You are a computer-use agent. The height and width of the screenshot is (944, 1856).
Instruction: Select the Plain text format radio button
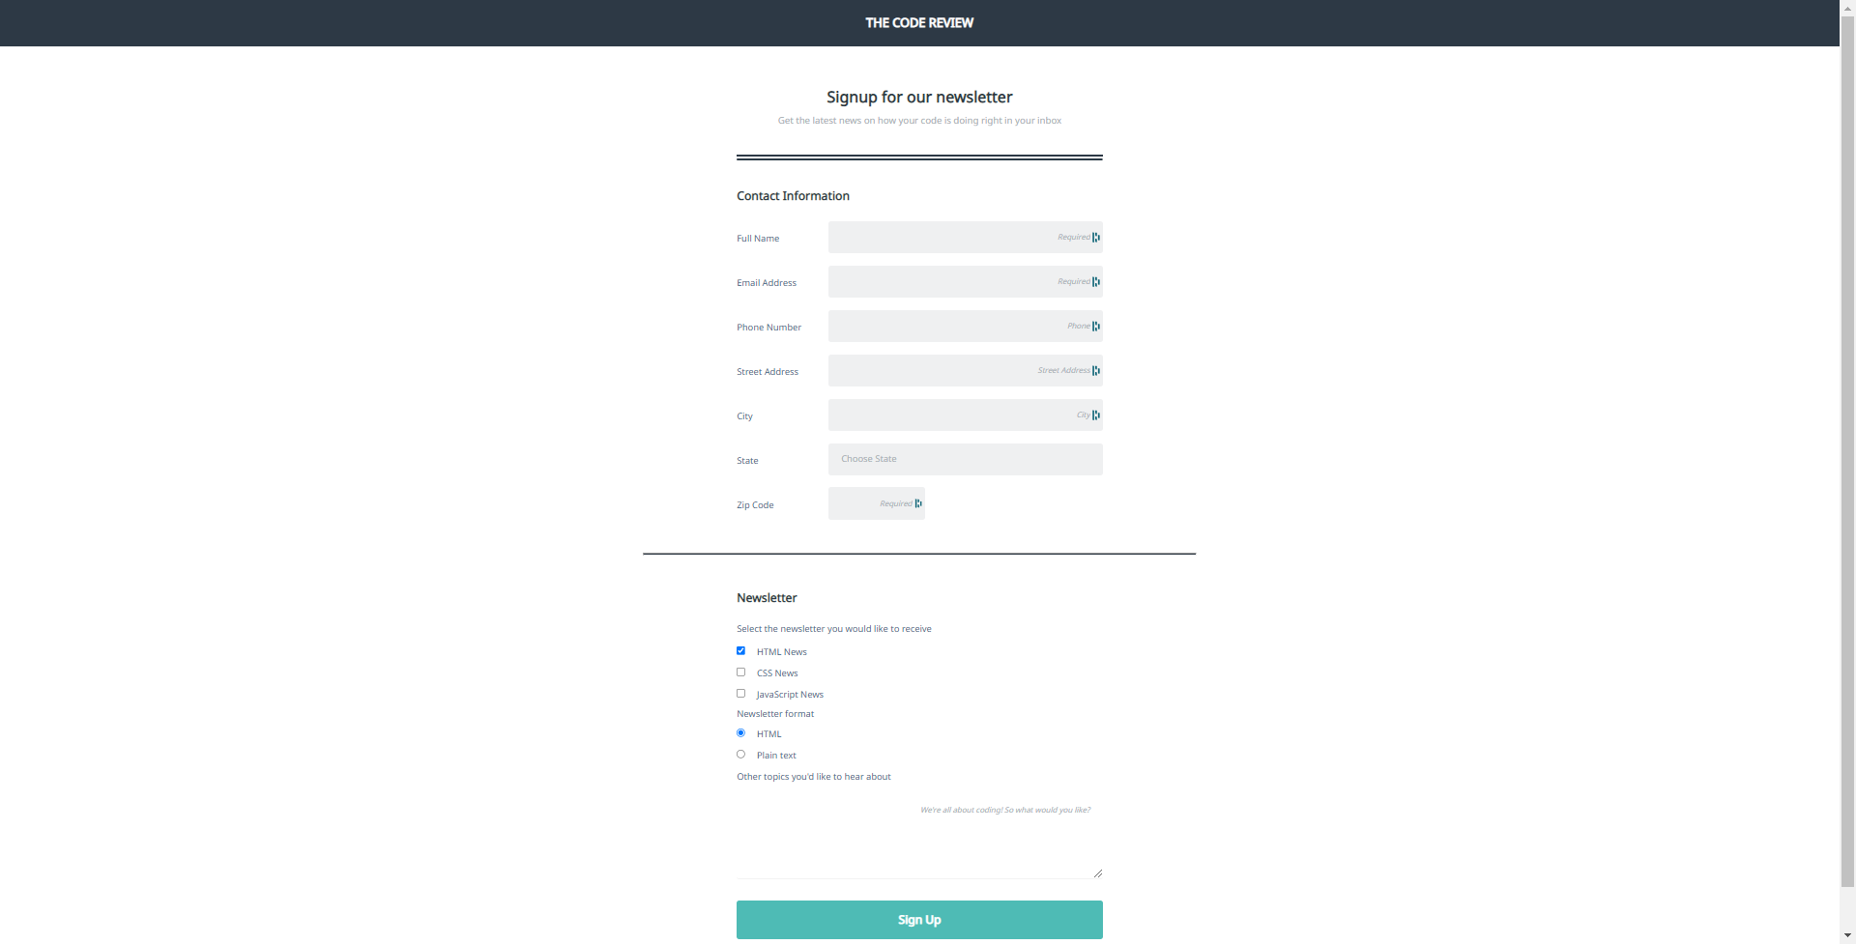(x=740, y=754)
